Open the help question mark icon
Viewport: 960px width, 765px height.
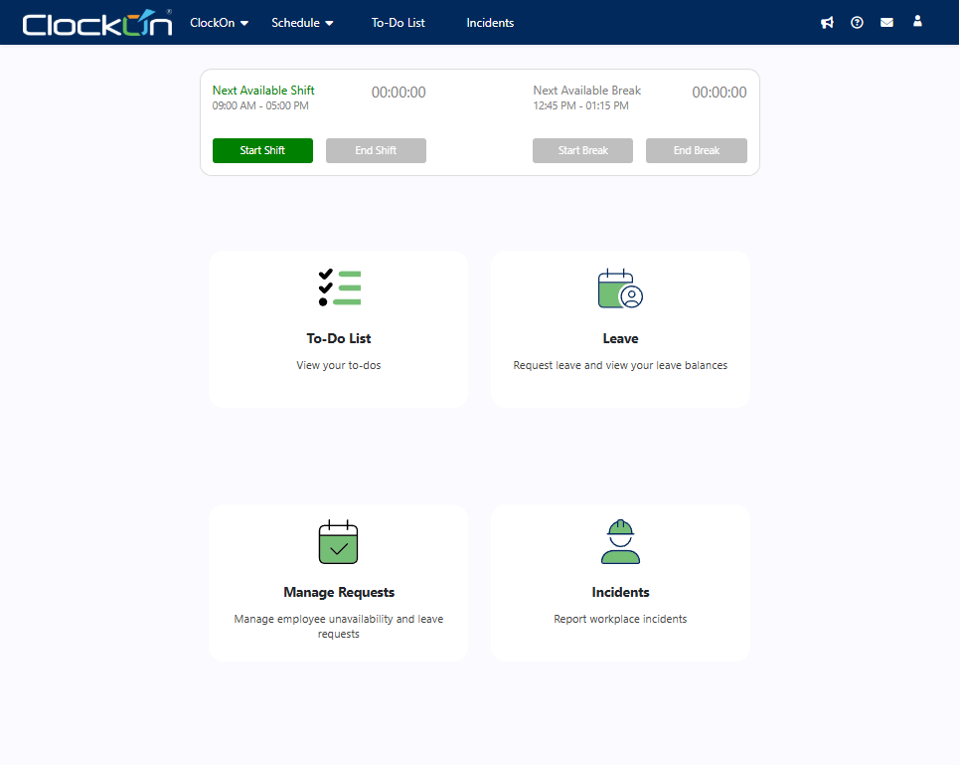(x=857, y=23)
